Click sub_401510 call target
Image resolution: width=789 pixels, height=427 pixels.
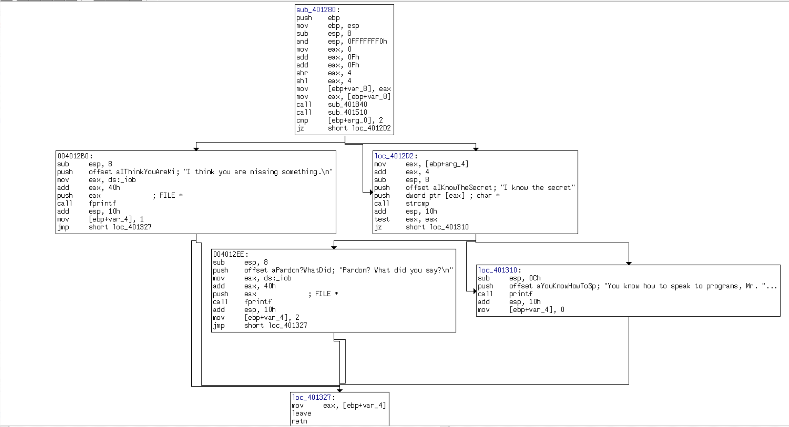click(x=347, y=112)
